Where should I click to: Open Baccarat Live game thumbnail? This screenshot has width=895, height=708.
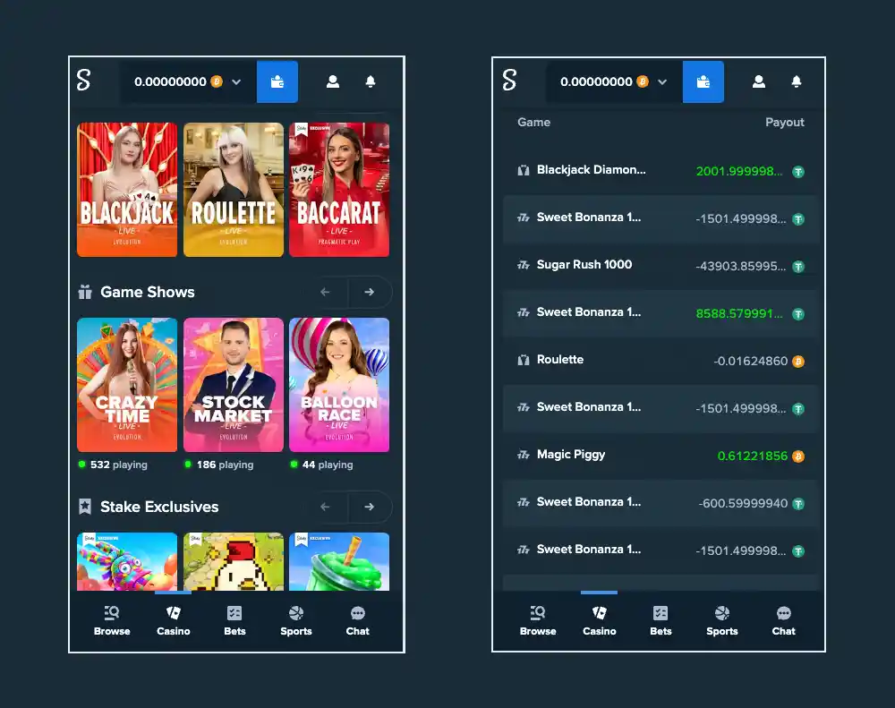tap(339, 190)
